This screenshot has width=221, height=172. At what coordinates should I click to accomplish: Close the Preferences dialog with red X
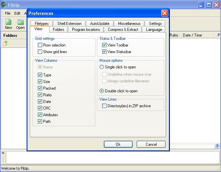coord(165,13)
